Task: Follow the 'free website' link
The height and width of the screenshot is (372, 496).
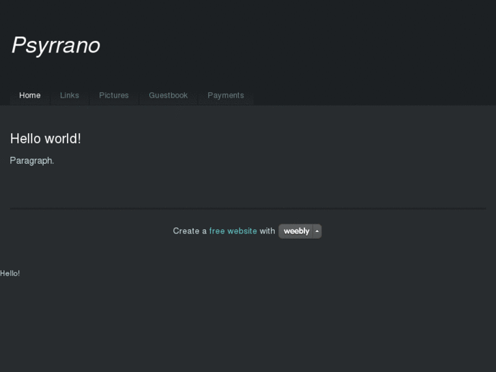Action: (233, 231)
